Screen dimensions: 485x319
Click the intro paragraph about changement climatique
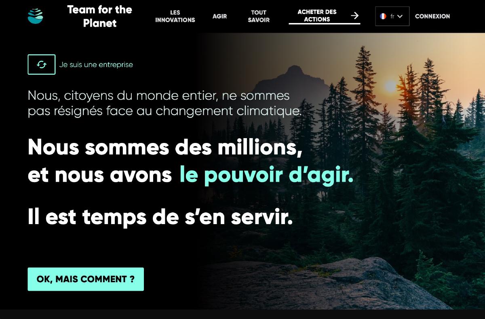tap(164, 103)
